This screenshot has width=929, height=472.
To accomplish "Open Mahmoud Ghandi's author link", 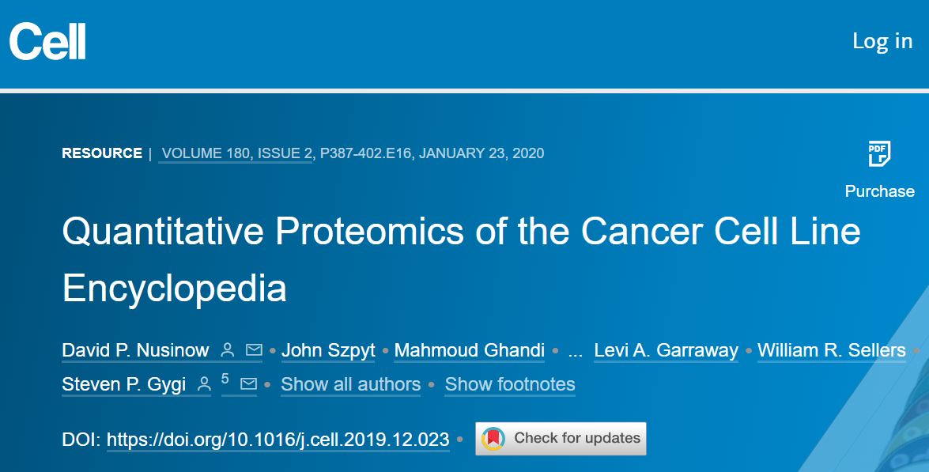I will (469, 350).
